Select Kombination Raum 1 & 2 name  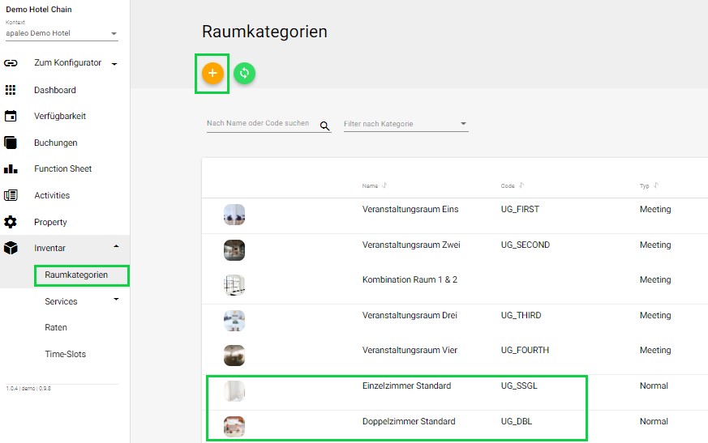(x=410, y=279)
